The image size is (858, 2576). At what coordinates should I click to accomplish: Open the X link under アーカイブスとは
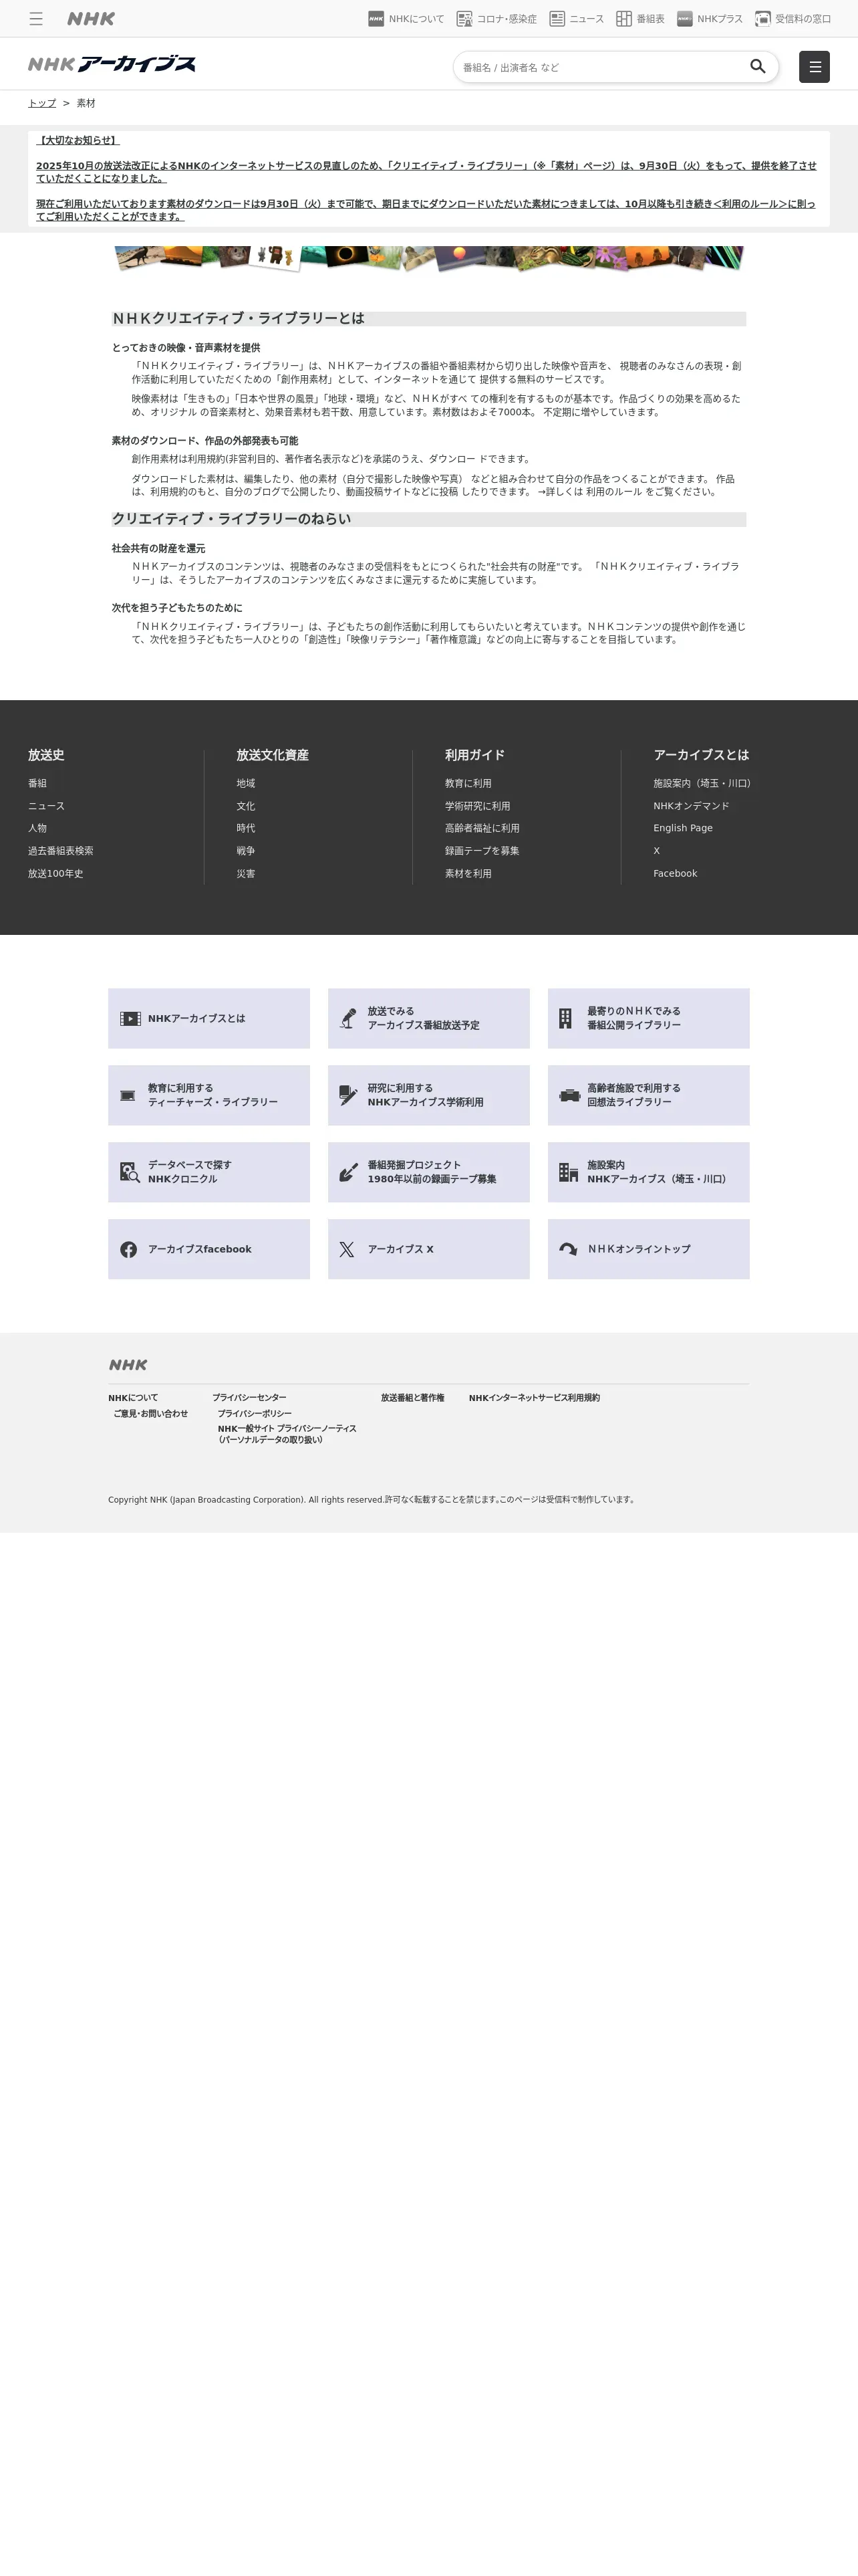click(656, 851)
